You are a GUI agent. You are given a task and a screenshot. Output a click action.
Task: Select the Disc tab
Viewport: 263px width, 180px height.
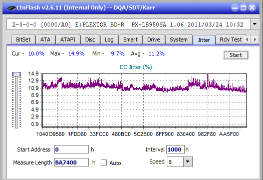point(90,39)
